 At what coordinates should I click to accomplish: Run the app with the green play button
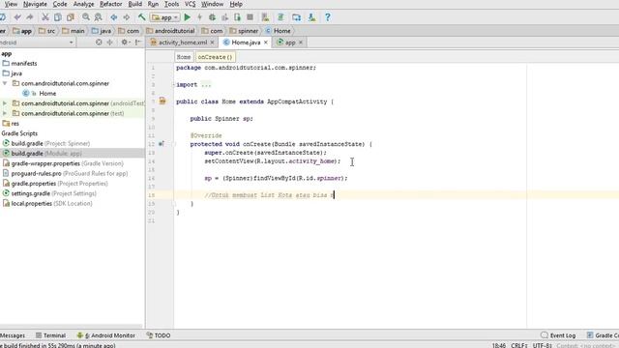point(188,17)
